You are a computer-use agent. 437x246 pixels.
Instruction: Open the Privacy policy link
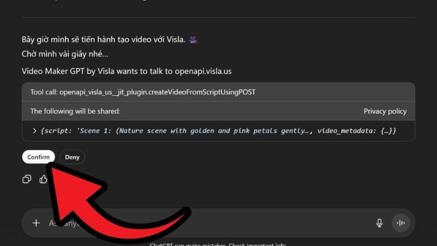click(385, 111)
